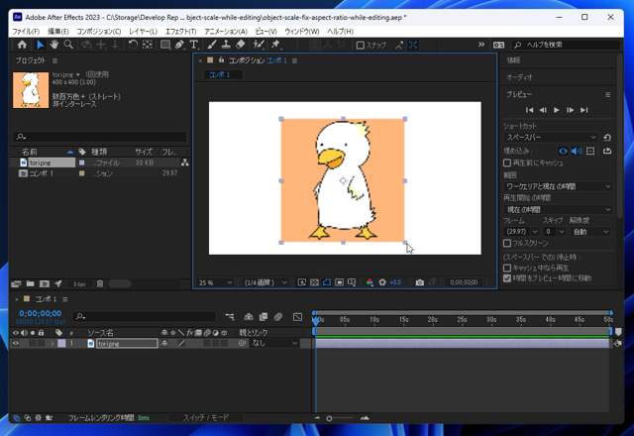Select the Pen tool
The image size is (634, 436).
pos(179,45)
